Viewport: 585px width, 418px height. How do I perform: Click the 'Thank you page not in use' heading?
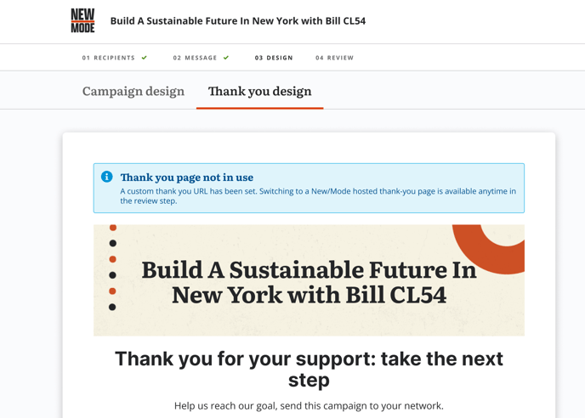coord(186,178)
